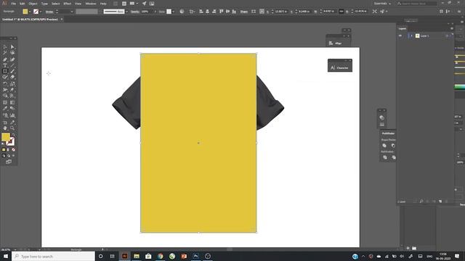Click the reference point locator
Image resolution: width=465 pixels, height=261 pixels.
262,12
